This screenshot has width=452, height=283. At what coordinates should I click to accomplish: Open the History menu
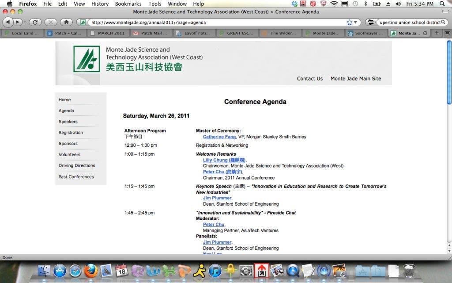[x=100, y=4]
